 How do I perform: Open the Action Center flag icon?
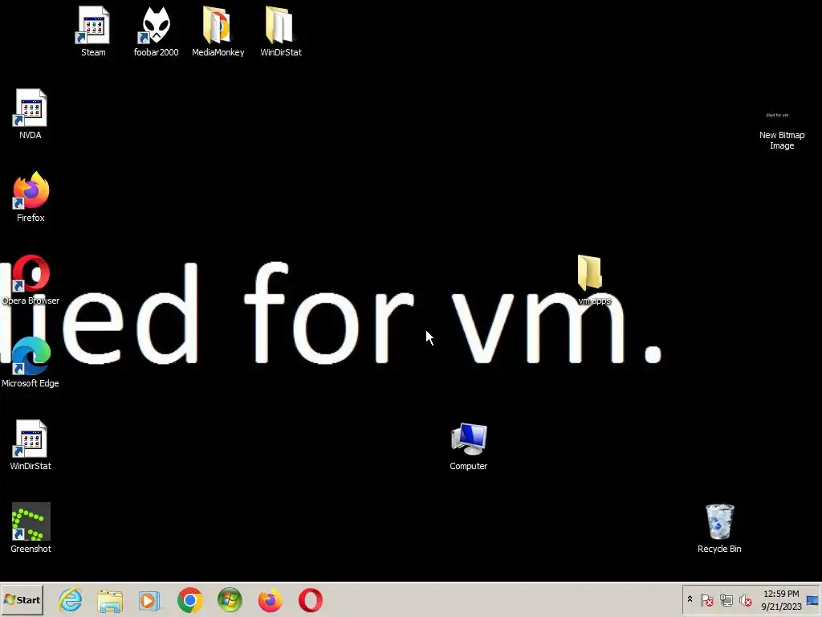[x=706, y=599]
